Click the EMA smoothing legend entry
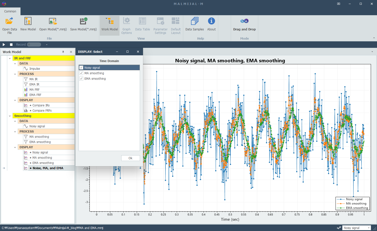 352,208
